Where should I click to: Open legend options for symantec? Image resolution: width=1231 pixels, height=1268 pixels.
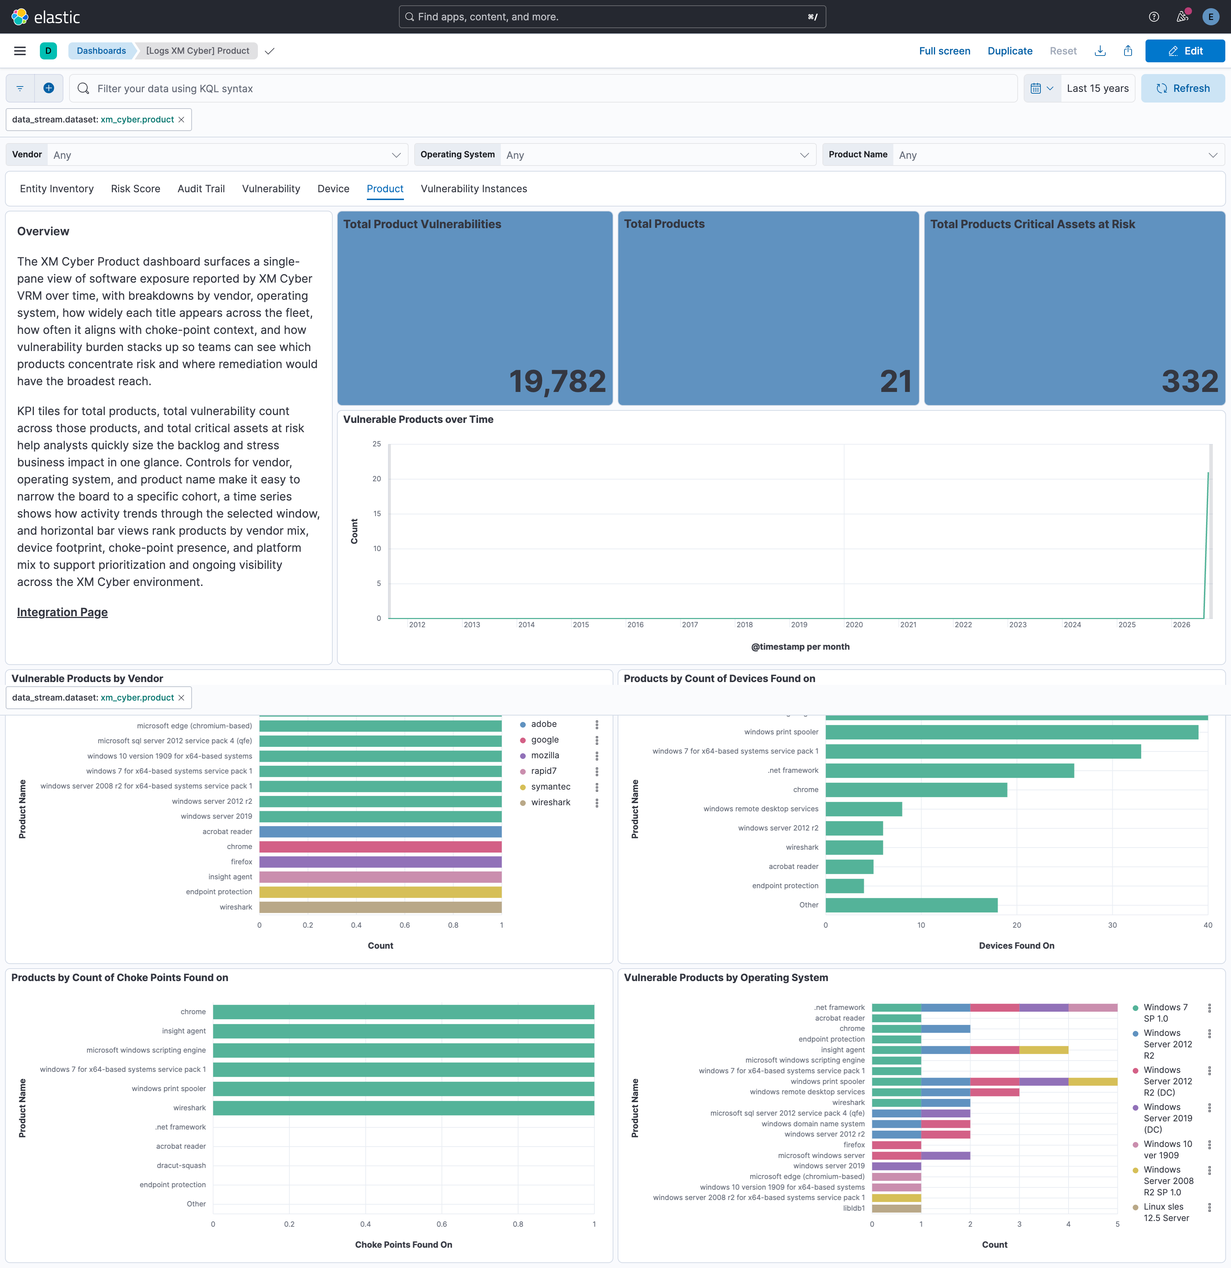pos(597,787)
